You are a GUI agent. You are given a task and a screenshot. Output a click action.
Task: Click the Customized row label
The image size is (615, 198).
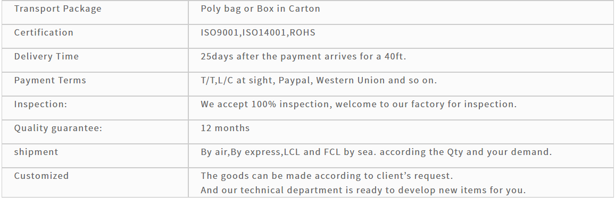click(x=41, y=176)
